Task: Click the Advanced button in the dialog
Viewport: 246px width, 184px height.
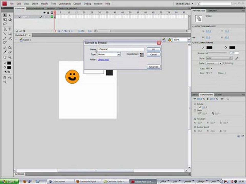Action: coord(153,67)
